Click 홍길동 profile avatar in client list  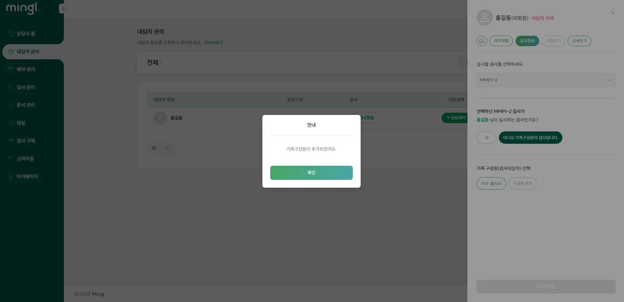[x=160, y=118]
